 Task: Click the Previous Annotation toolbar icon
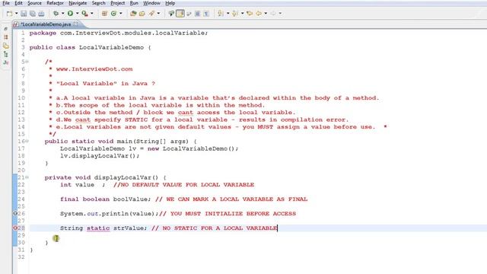(x=235, y=14)
